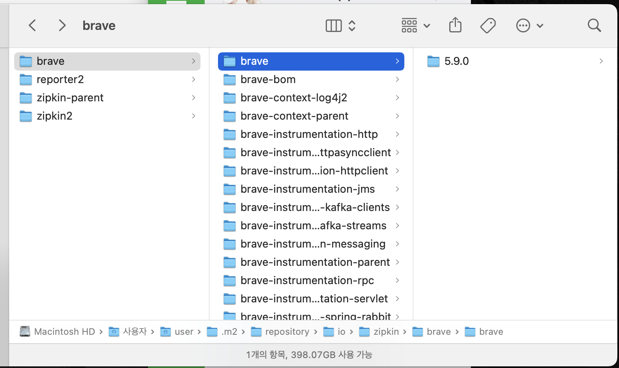Select the brave-context-parent folder

311,116
